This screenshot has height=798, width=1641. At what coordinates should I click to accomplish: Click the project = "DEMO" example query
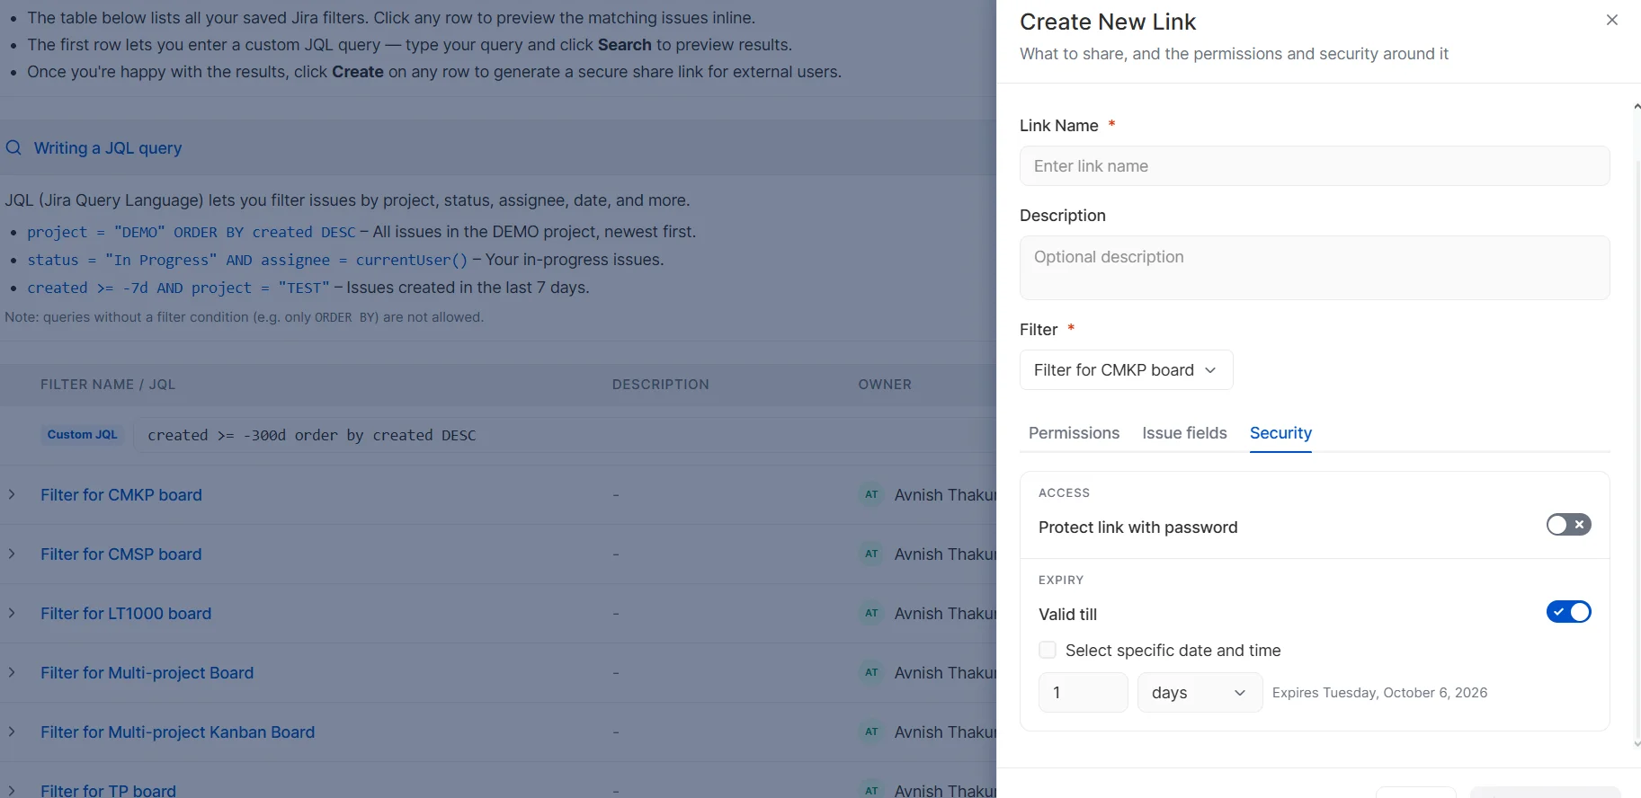tap(192, 232)
